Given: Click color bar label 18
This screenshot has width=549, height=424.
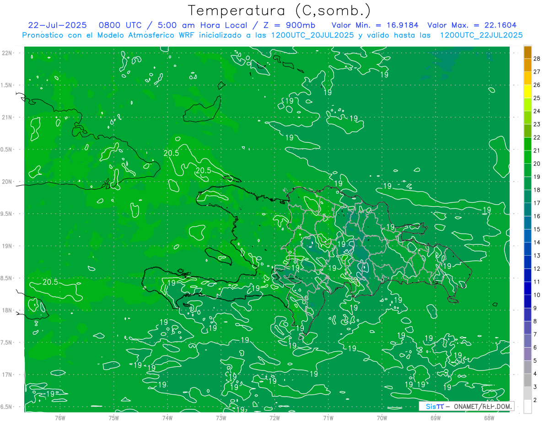Looking at the screenshot, I should pyautogui.click(x=537, y=190).
